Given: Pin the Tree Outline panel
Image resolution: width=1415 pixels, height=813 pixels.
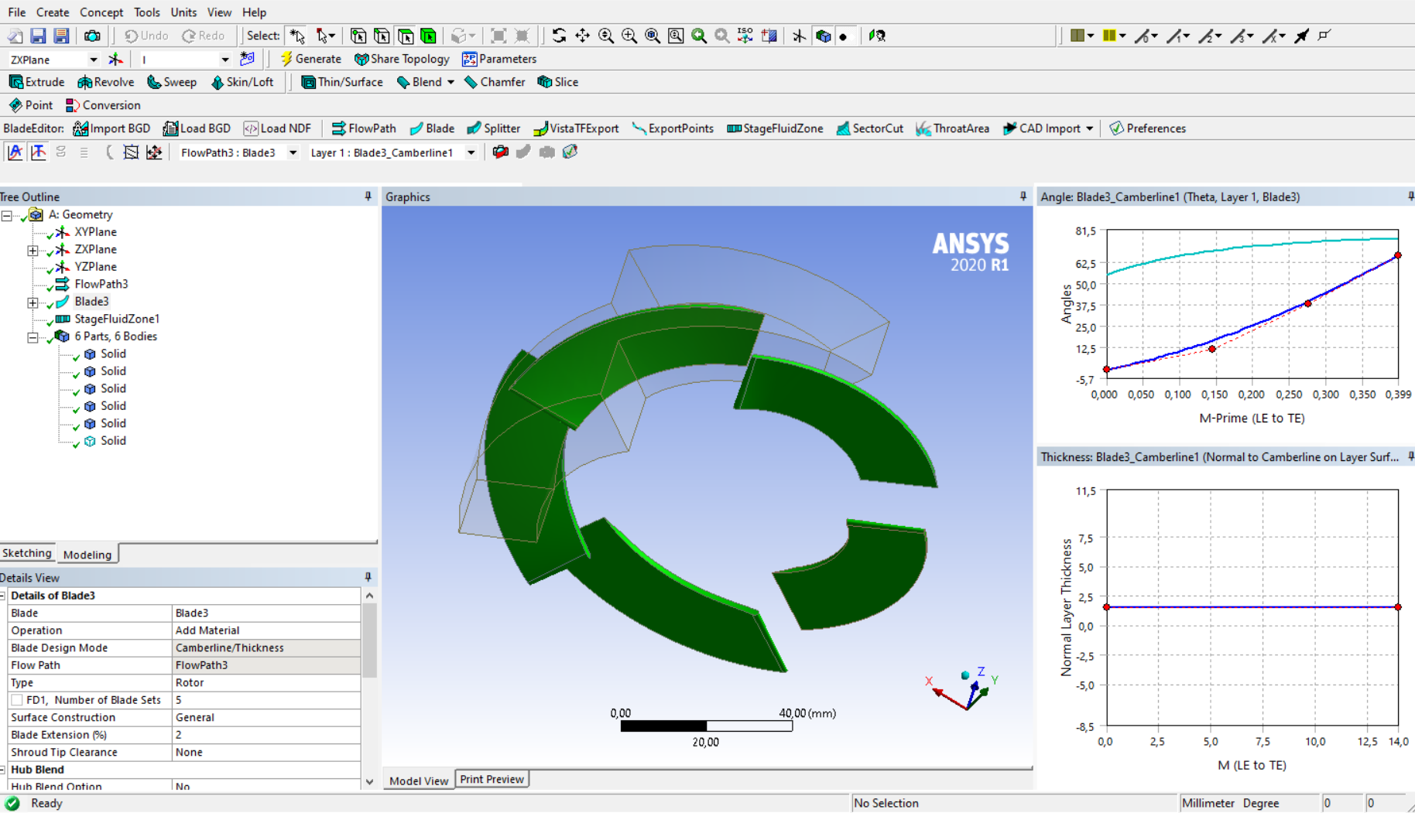Looking at the screenshot, I should tap(368, 196).
